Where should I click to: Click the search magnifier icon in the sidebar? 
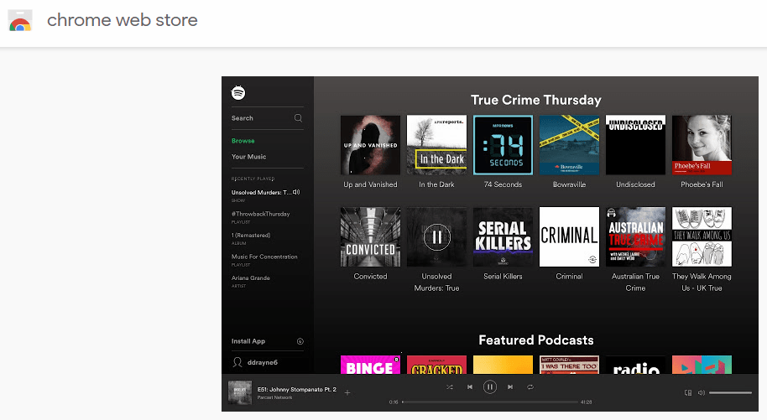pos(298,118)
